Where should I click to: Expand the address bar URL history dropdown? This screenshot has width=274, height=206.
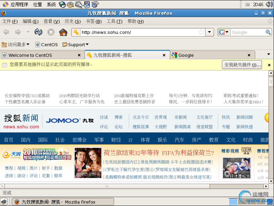pyautogui.click(x=210, y=32)
